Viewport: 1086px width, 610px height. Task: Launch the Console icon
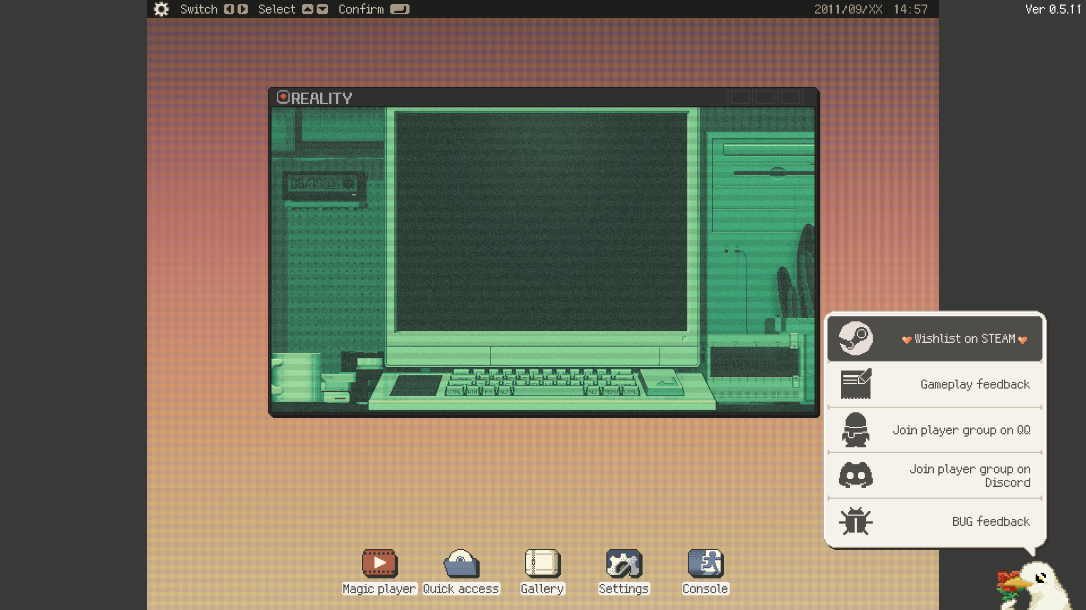pos(705,563)
